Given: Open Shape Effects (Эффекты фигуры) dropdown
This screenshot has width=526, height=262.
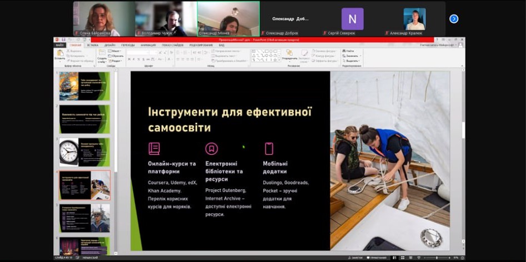Looking at the screenshot, I should (325, 61).
